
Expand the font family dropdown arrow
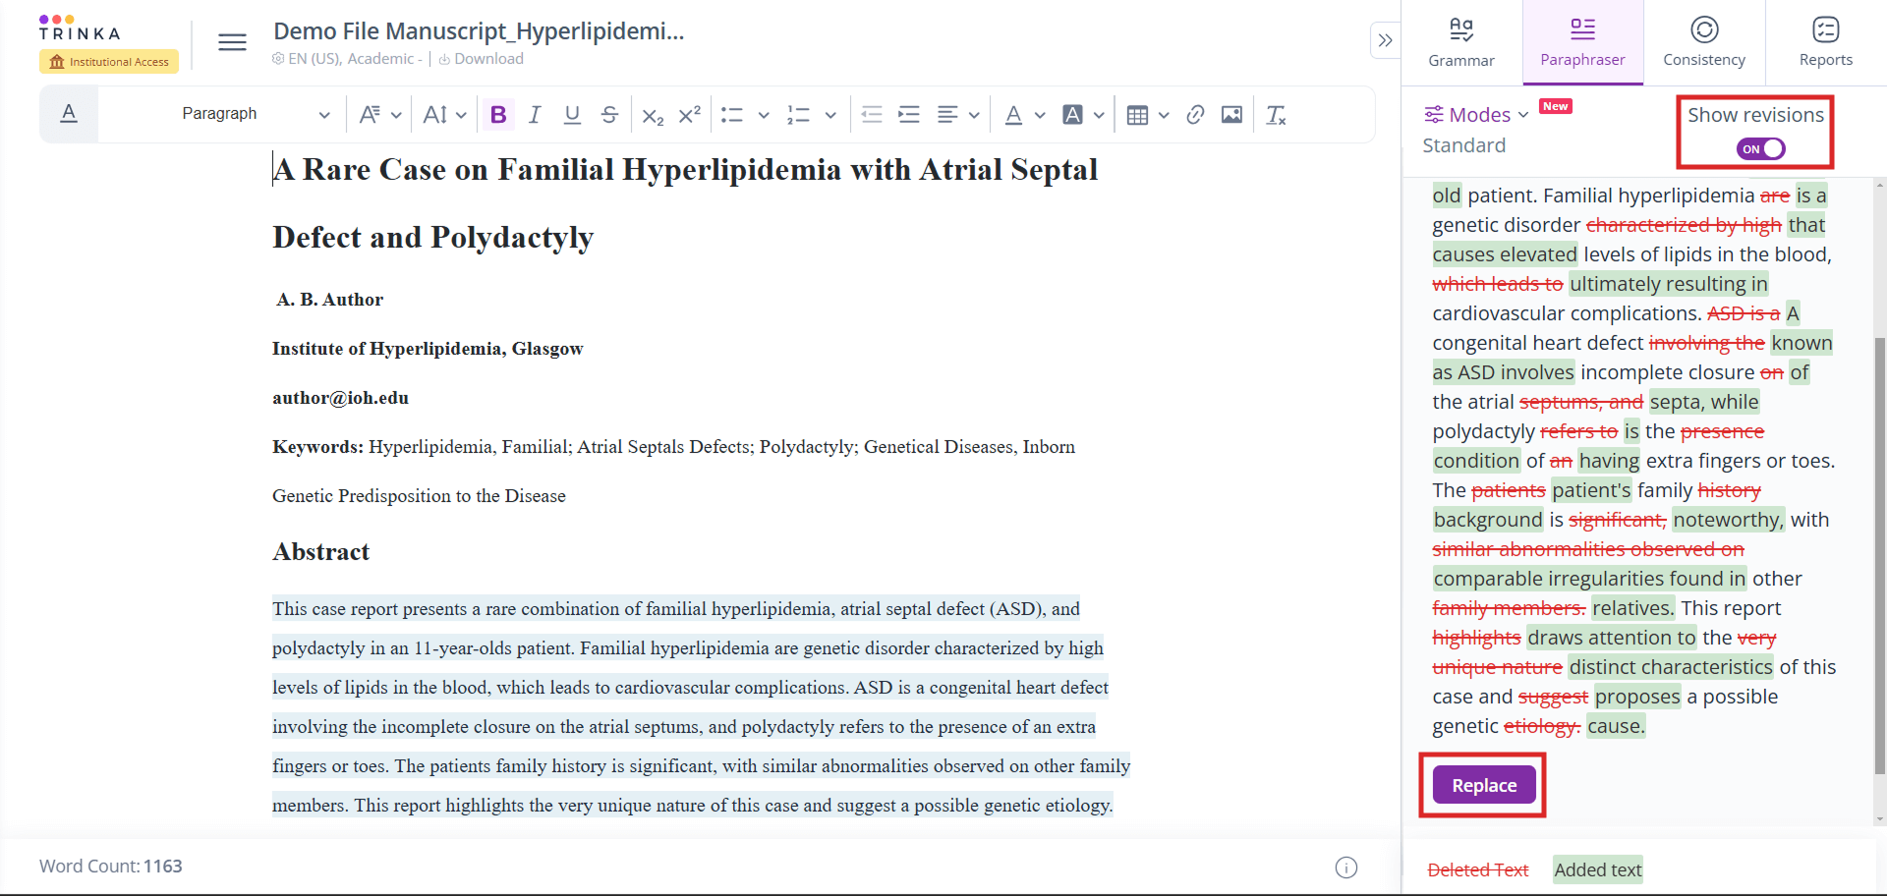396,116
